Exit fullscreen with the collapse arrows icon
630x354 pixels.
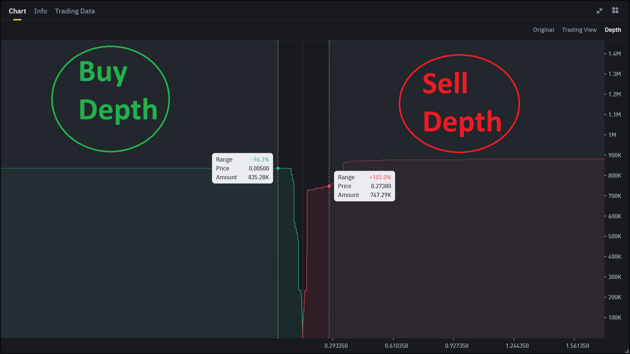[x=599, y=11]
